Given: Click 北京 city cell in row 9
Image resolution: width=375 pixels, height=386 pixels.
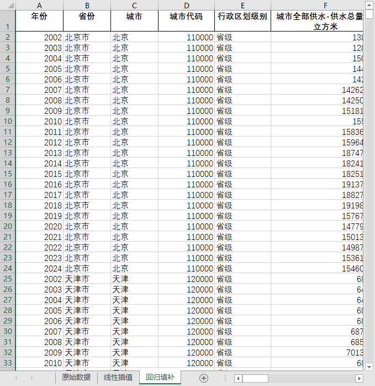Looking at the screenshot, I should tap(134, 111).
